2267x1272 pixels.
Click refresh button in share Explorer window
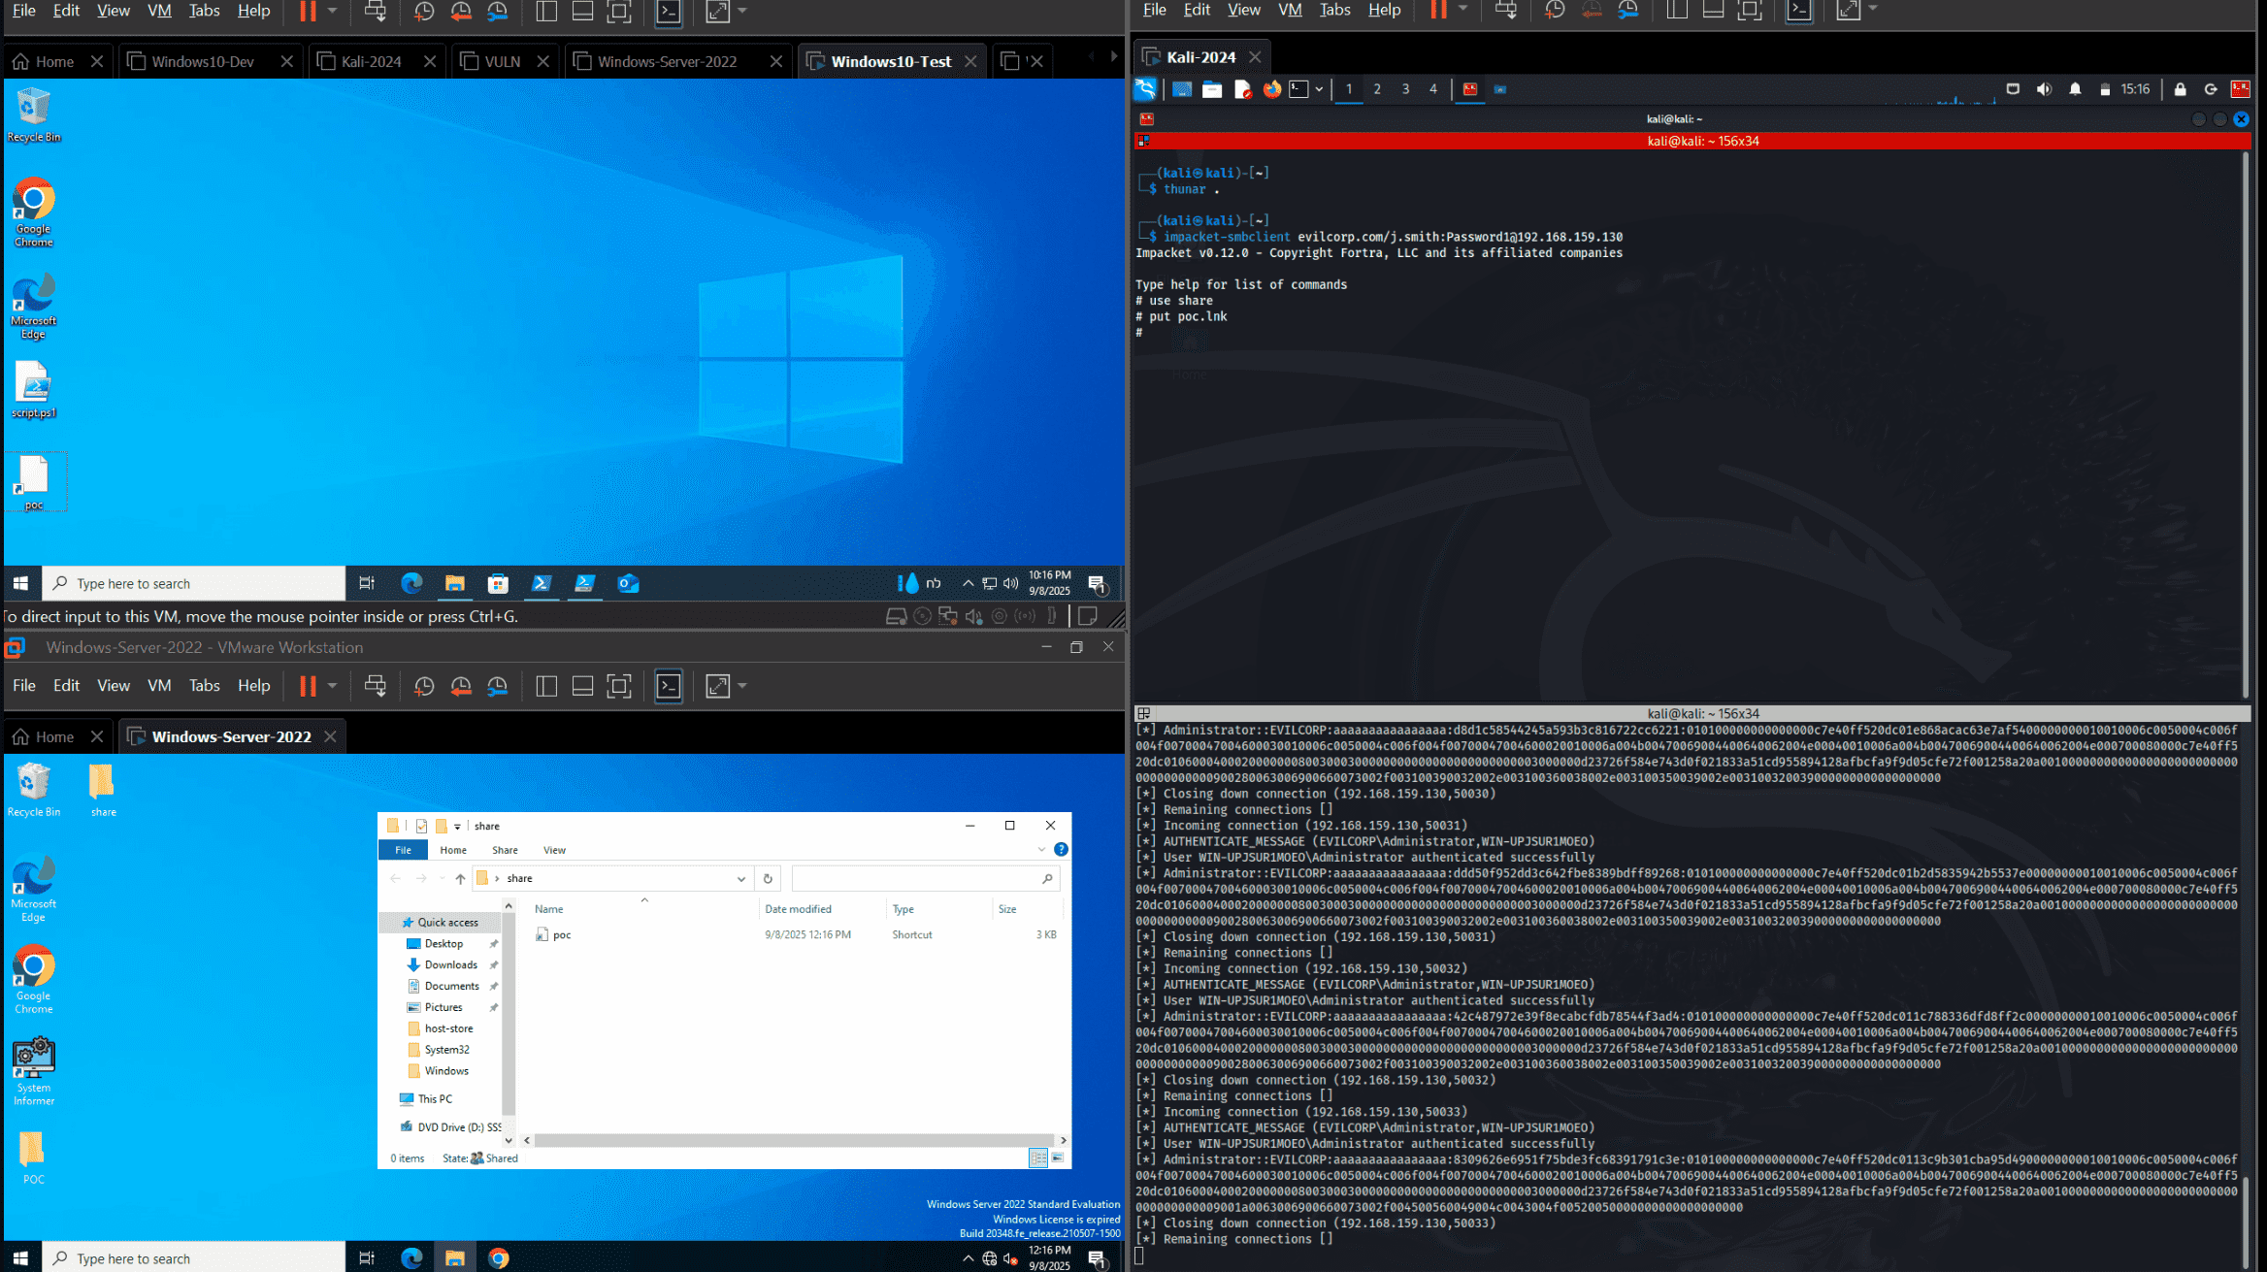768,879
